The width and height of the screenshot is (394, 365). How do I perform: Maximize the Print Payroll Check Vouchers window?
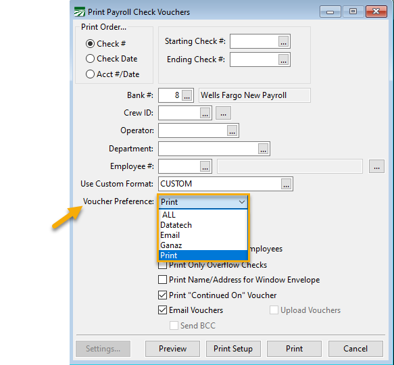point(353,11)
